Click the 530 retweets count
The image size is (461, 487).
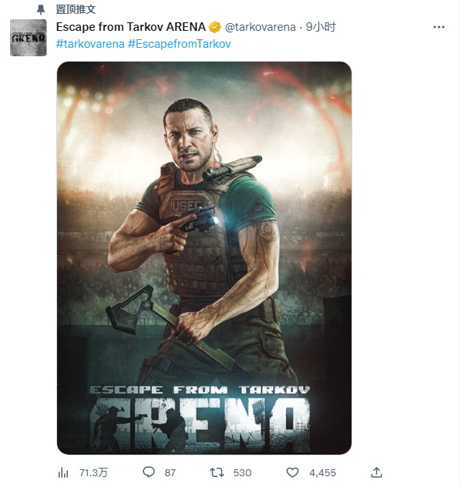pos(242,472)
